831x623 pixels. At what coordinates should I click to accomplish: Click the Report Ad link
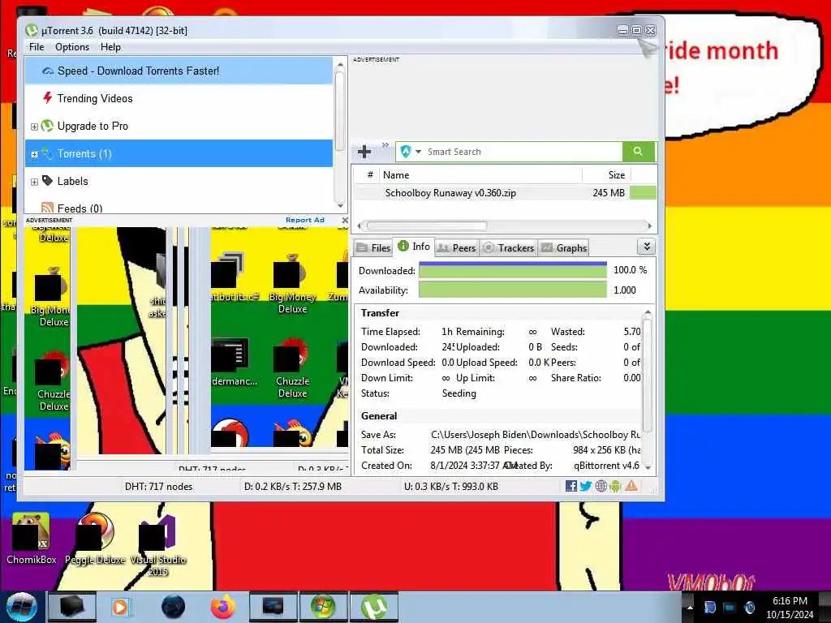pyautogui.click(x=305, y=220)
